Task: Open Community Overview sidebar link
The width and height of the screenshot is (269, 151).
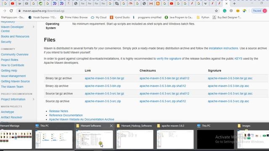Action: click(x=15, y=55)
